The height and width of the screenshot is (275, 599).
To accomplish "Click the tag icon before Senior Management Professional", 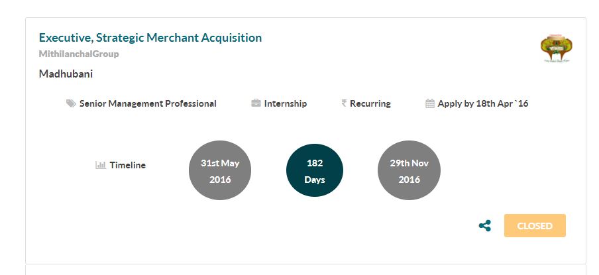I will [x=71, y=103].
